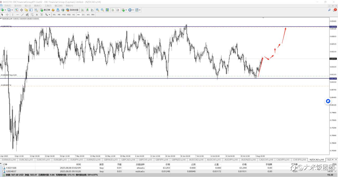Zoom out the chart with magnifier icon
The height and width of the screenshot is (177, 338).
coord(102,10)
